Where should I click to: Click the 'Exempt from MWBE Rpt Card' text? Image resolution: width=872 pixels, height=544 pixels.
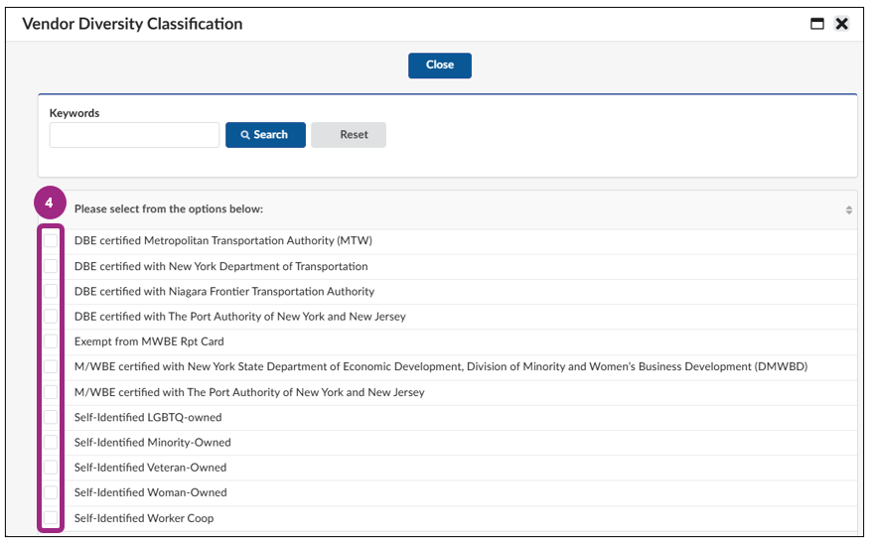point(149,341)
